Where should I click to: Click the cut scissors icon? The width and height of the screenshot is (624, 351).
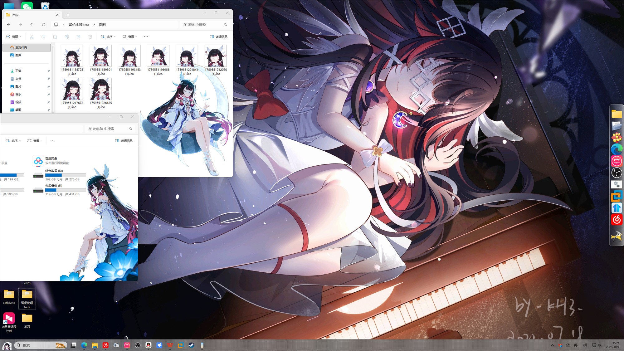click(x=32, y=37)
